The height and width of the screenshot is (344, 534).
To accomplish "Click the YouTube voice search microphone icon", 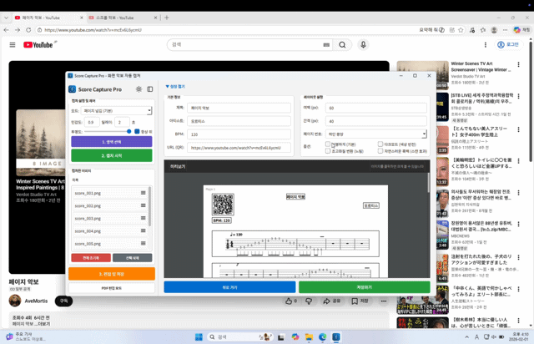I will [x=363, y=45].
